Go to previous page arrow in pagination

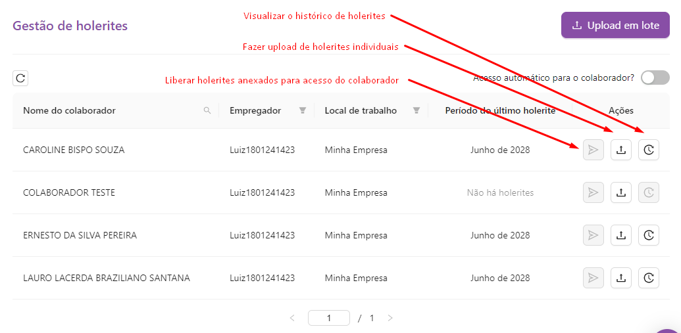(x=292, y=318)
